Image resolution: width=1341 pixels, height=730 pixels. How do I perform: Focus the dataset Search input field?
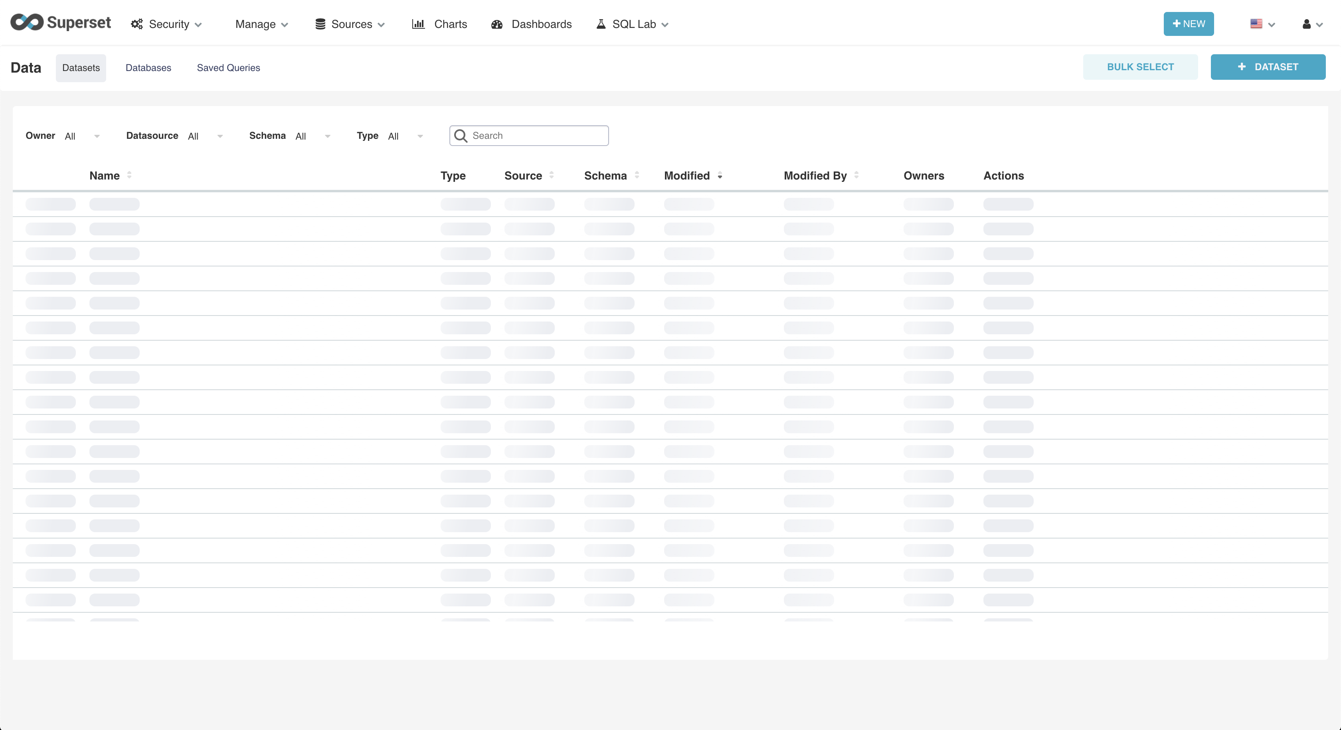(x=536, y=136)
